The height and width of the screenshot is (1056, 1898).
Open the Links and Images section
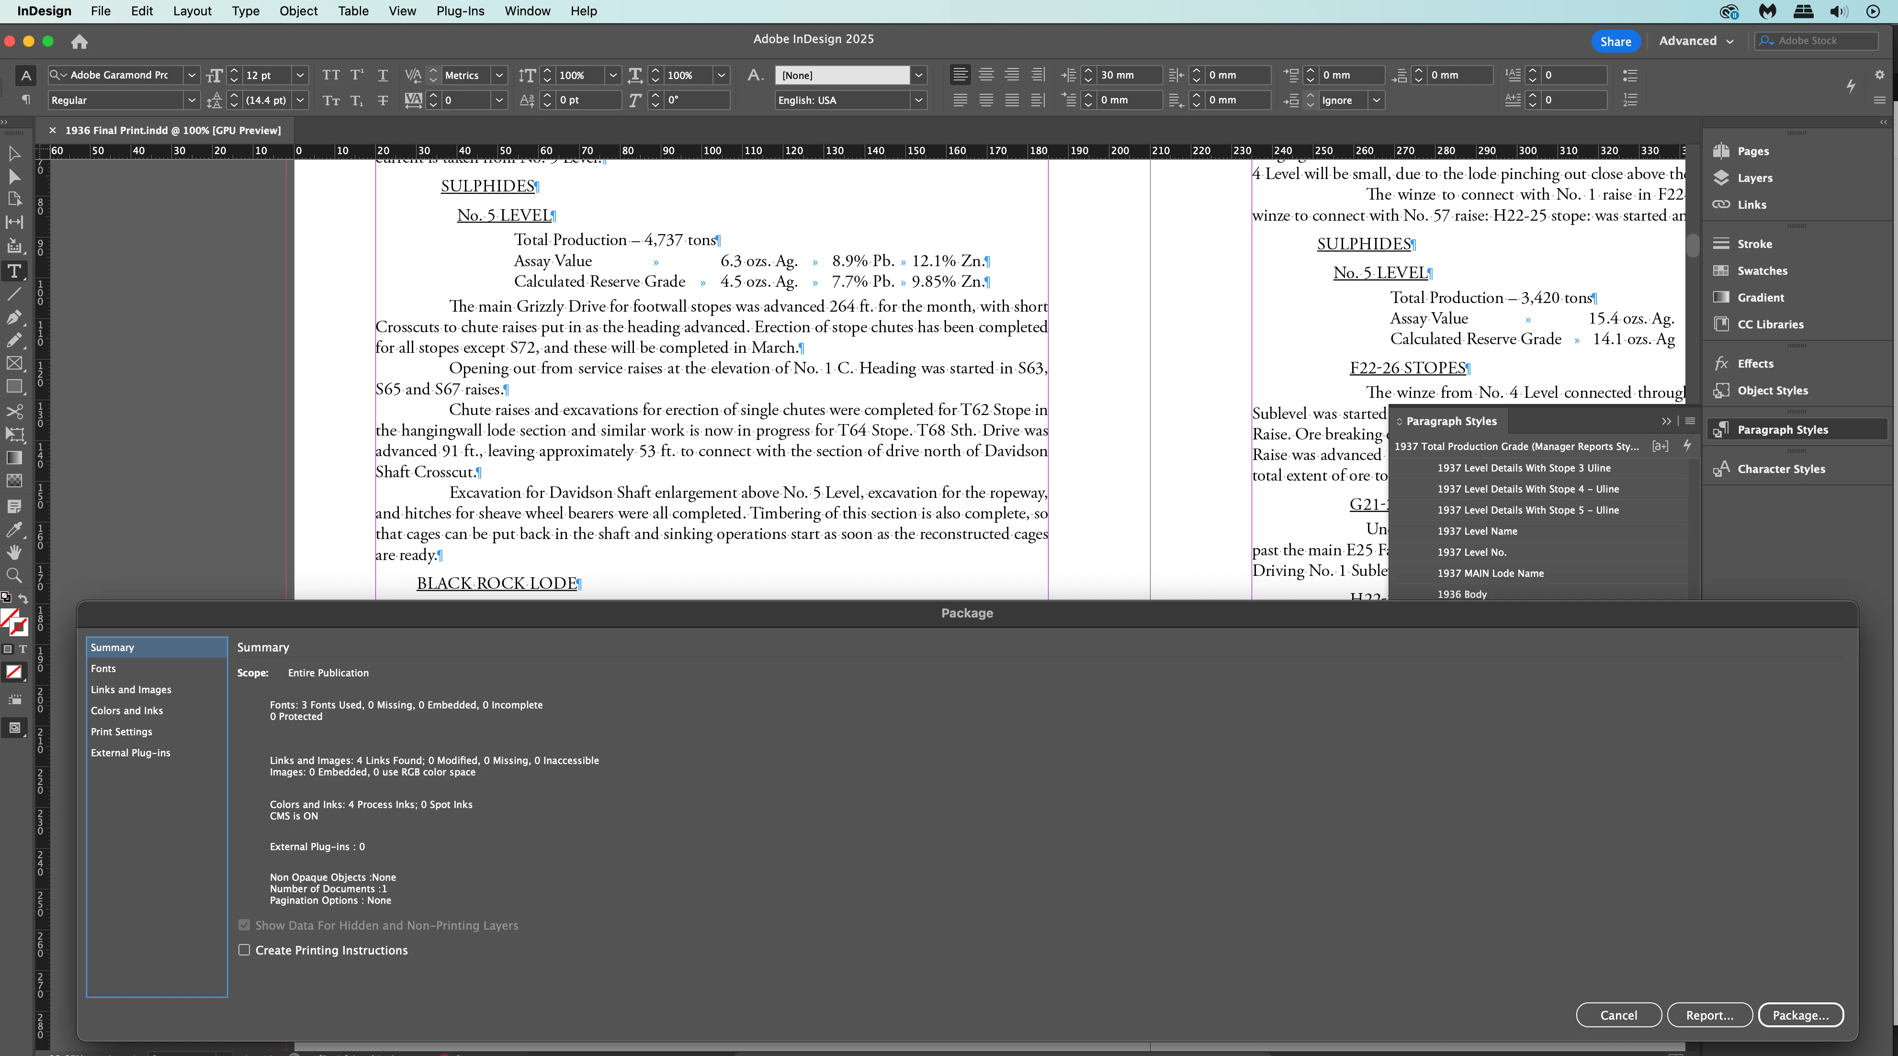(x=130, y=689)
